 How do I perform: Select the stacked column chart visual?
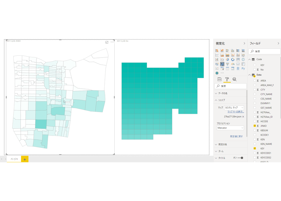point(222,51)
